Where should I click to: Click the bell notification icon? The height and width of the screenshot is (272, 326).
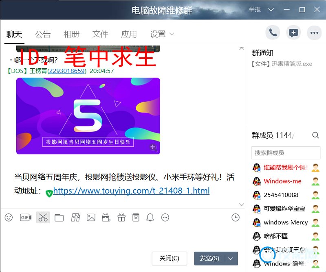point(150,218)
